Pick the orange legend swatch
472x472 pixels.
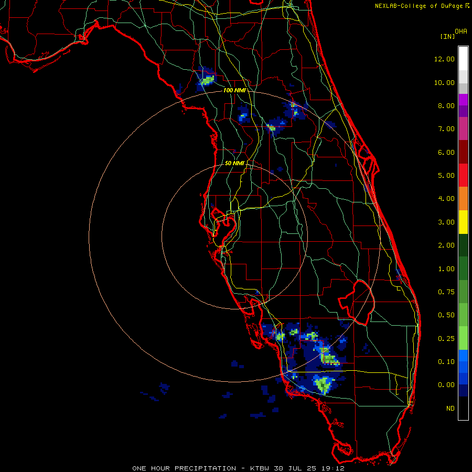point(463,199)
